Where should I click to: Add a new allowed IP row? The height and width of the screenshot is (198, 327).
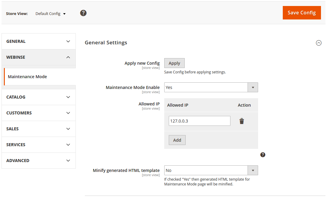click(177, 140)
